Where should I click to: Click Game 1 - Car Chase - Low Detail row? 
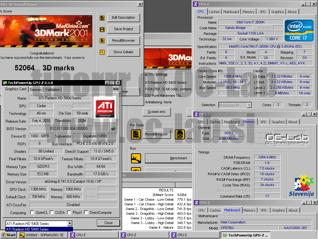(157, 199)
